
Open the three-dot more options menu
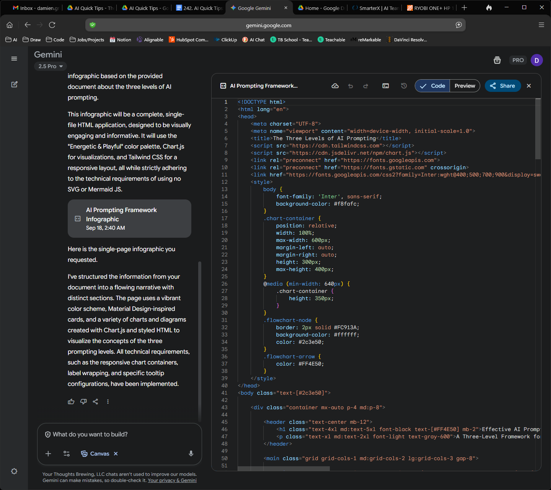click(108, 401)
